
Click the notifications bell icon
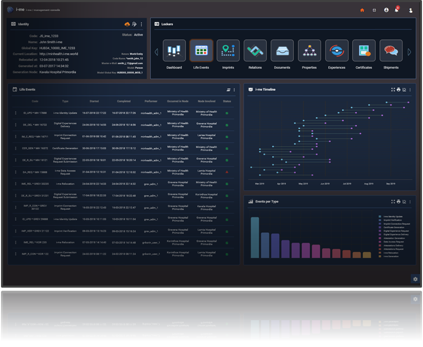point(397,10)
